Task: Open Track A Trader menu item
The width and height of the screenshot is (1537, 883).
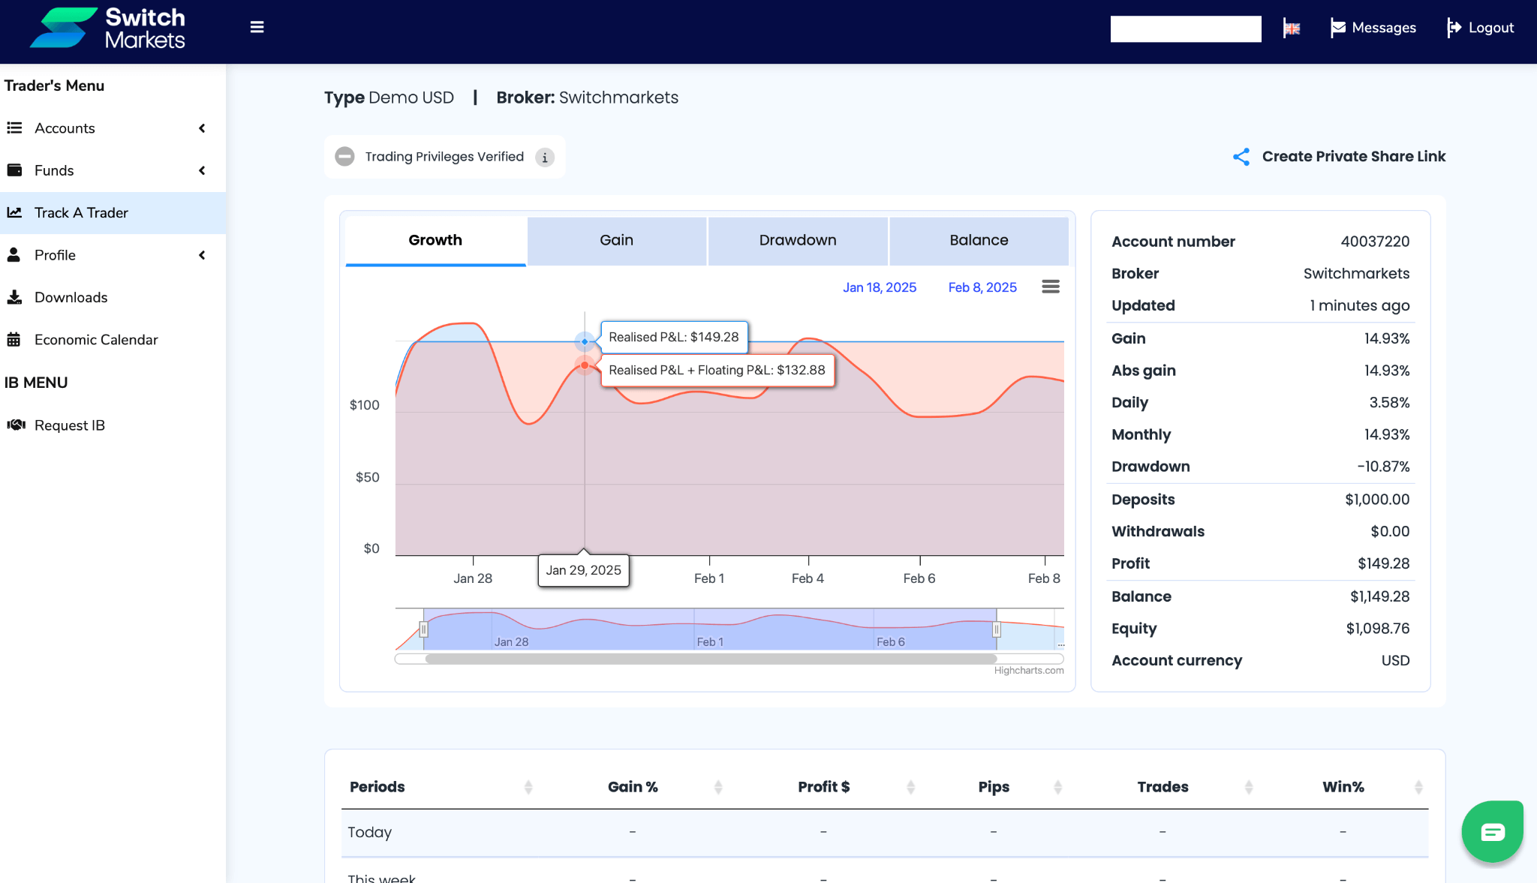Action: pos(113,213)
